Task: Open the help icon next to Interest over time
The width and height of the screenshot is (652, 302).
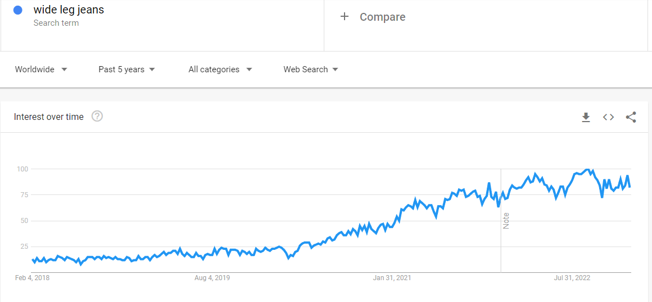Action: 97,117
